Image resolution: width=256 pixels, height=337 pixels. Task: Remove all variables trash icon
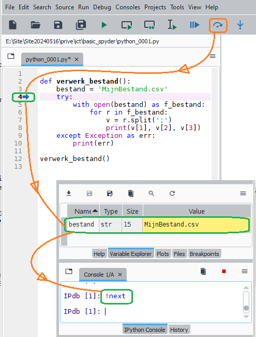[131, 194]
